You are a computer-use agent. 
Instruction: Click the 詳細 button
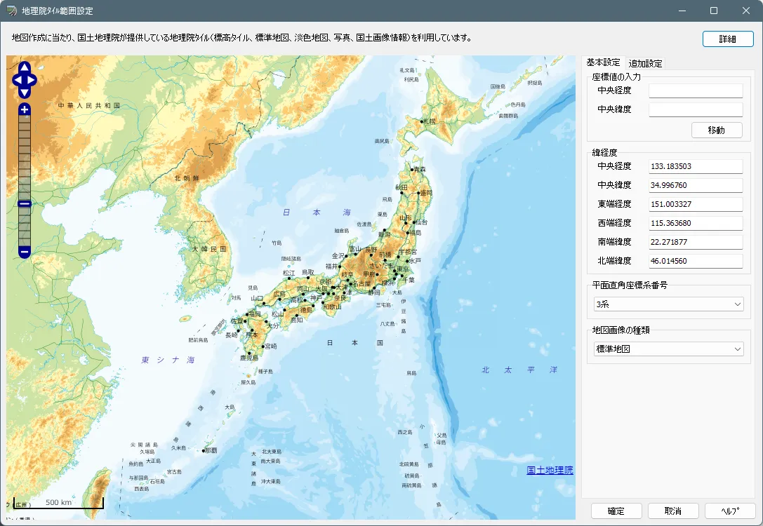tap(727, 39)
